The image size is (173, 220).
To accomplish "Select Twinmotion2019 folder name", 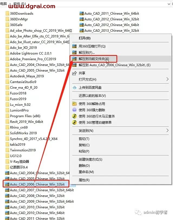I will point(23,150).
